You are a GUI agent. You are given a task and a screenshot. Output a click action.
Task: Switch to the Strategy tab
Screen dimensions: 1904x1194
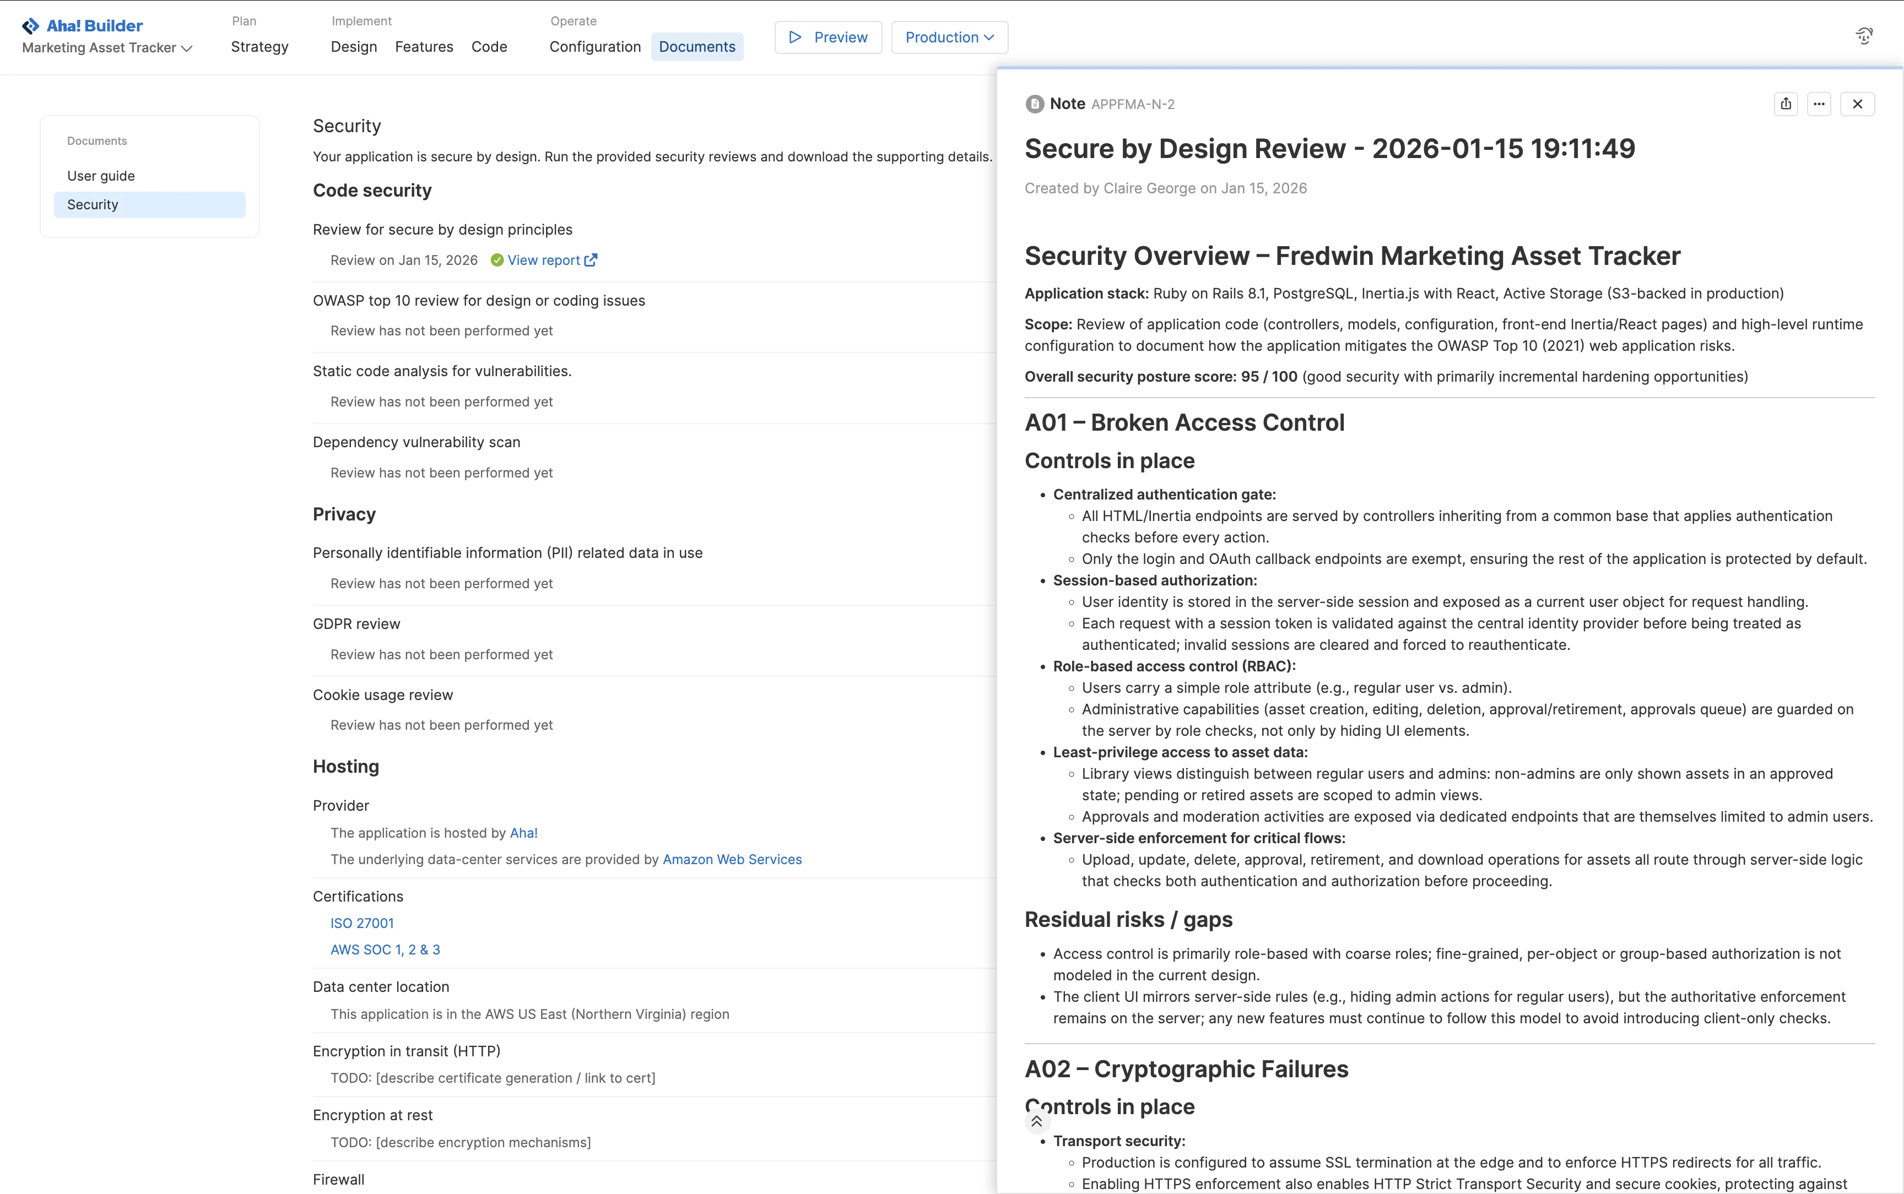[259, 47]
